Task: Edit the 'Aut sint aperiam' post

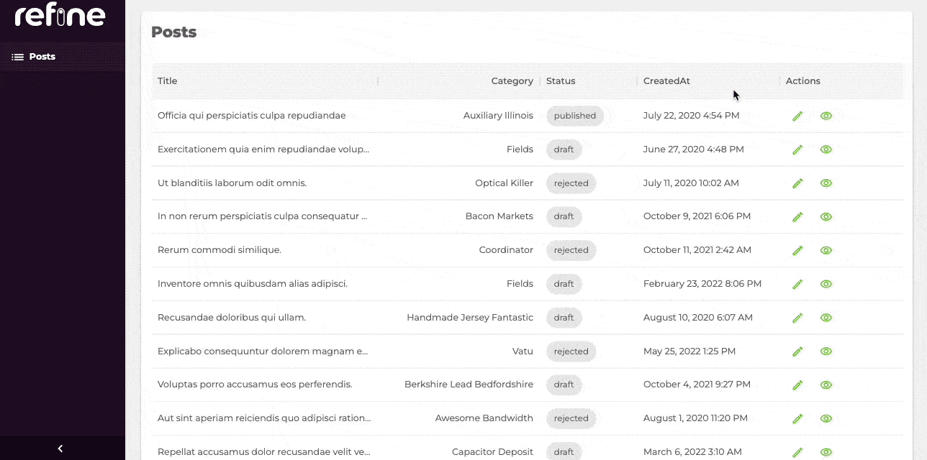Action: pyautogui.click(x=797, y=418)
